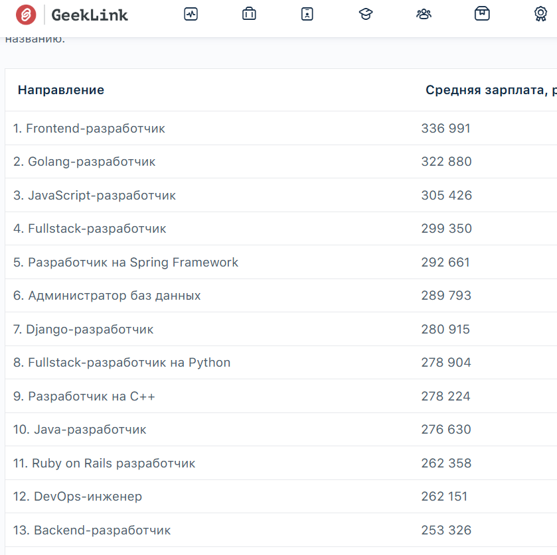557x555 pixels.
Task: Select the Frontend-разработчик row
Action: click(x=89, y=129)
